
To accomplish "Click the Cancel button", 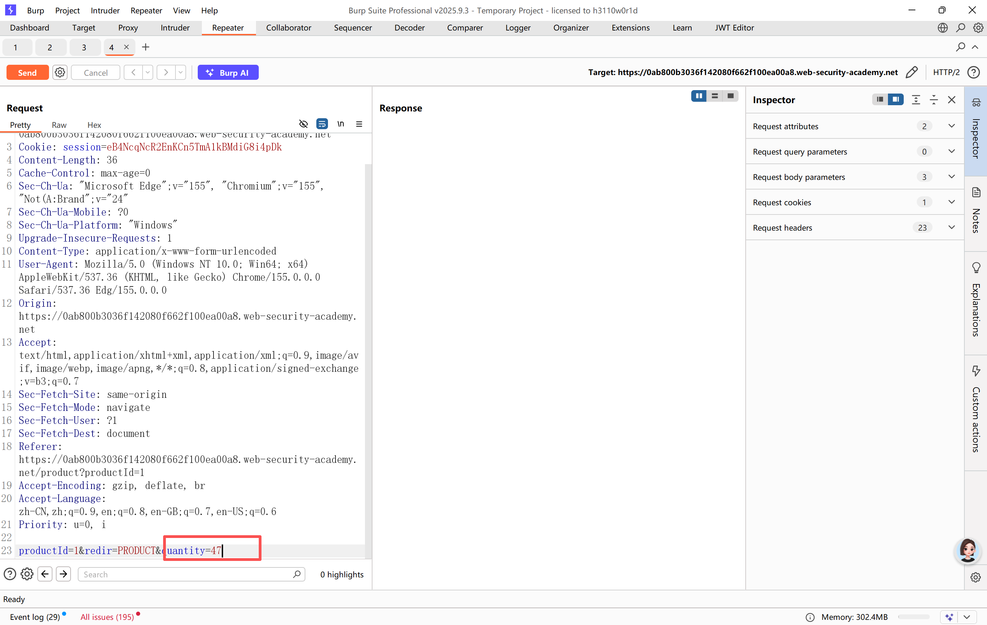I will (96, 73).
